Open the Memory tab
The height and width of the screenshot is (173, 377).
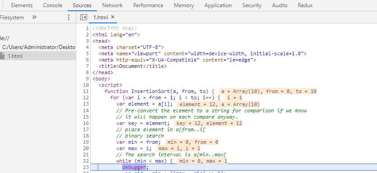click(x=184, y=5)
